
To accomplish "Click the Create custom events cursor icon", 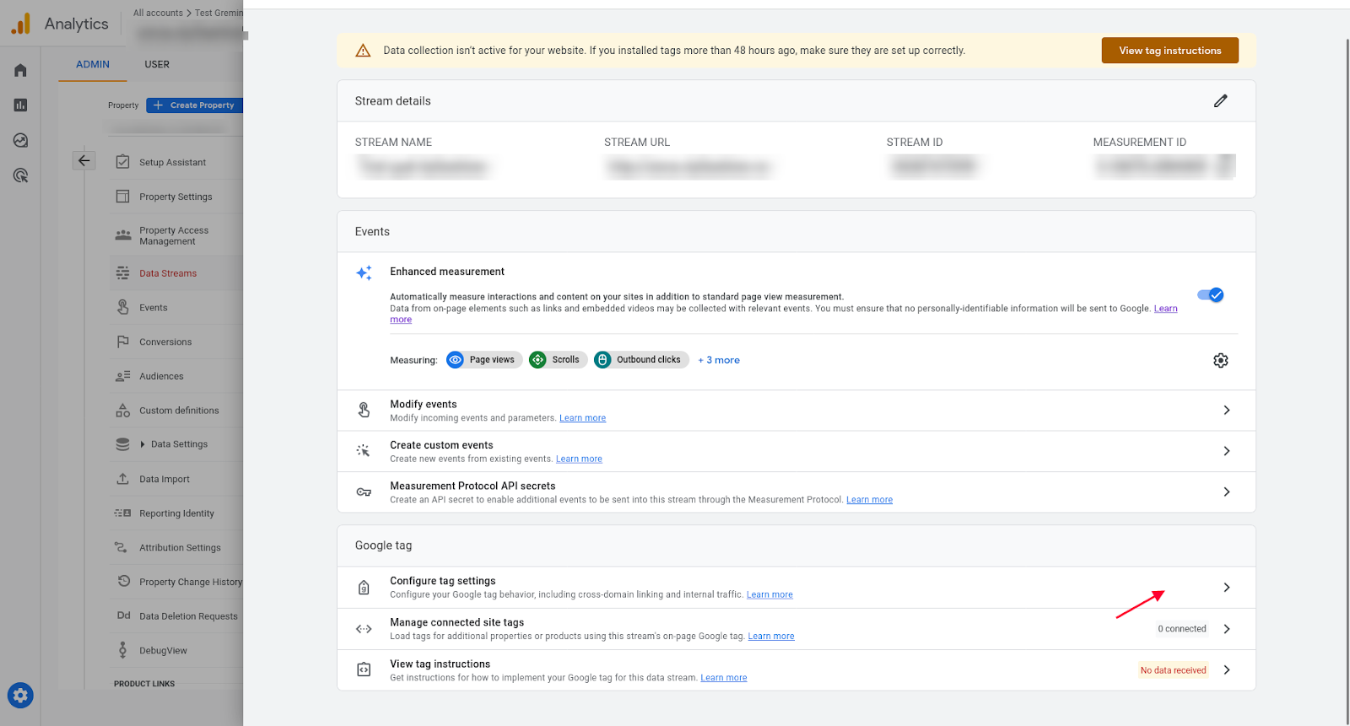I will pyautogui.click(x=364, y=451).
